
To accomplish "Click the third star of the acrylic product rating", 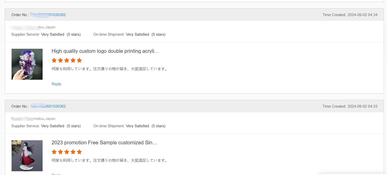I will (67, 60).
